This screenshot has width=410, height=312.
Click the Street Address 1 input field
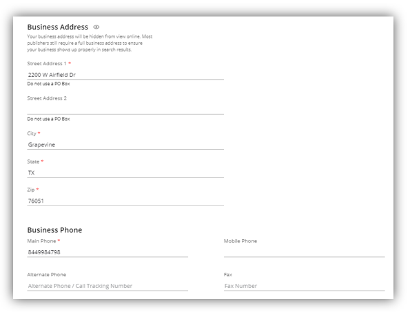pos(125,75)
